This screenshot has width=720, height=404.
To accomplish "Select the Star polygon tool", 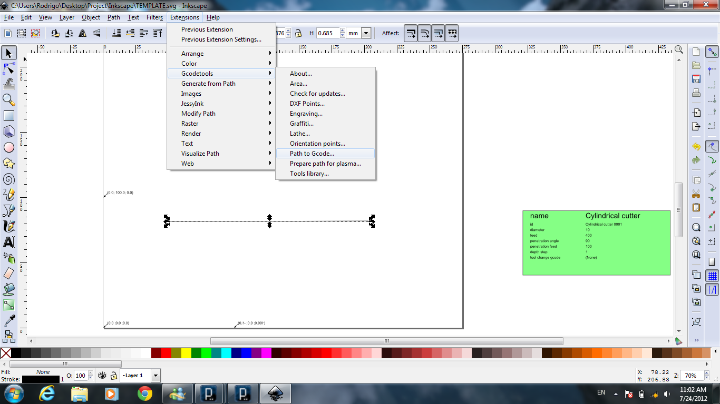I will coord(9,163).
